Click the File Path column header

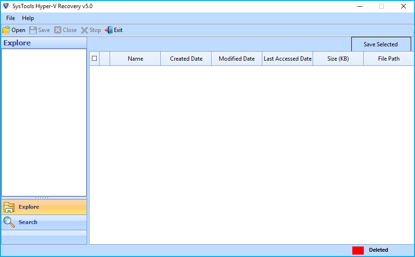[389, 59]
